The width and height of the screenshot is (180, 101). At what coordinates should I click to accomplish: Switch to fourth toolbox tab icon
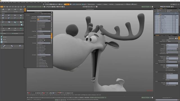[x=21, y=10]
